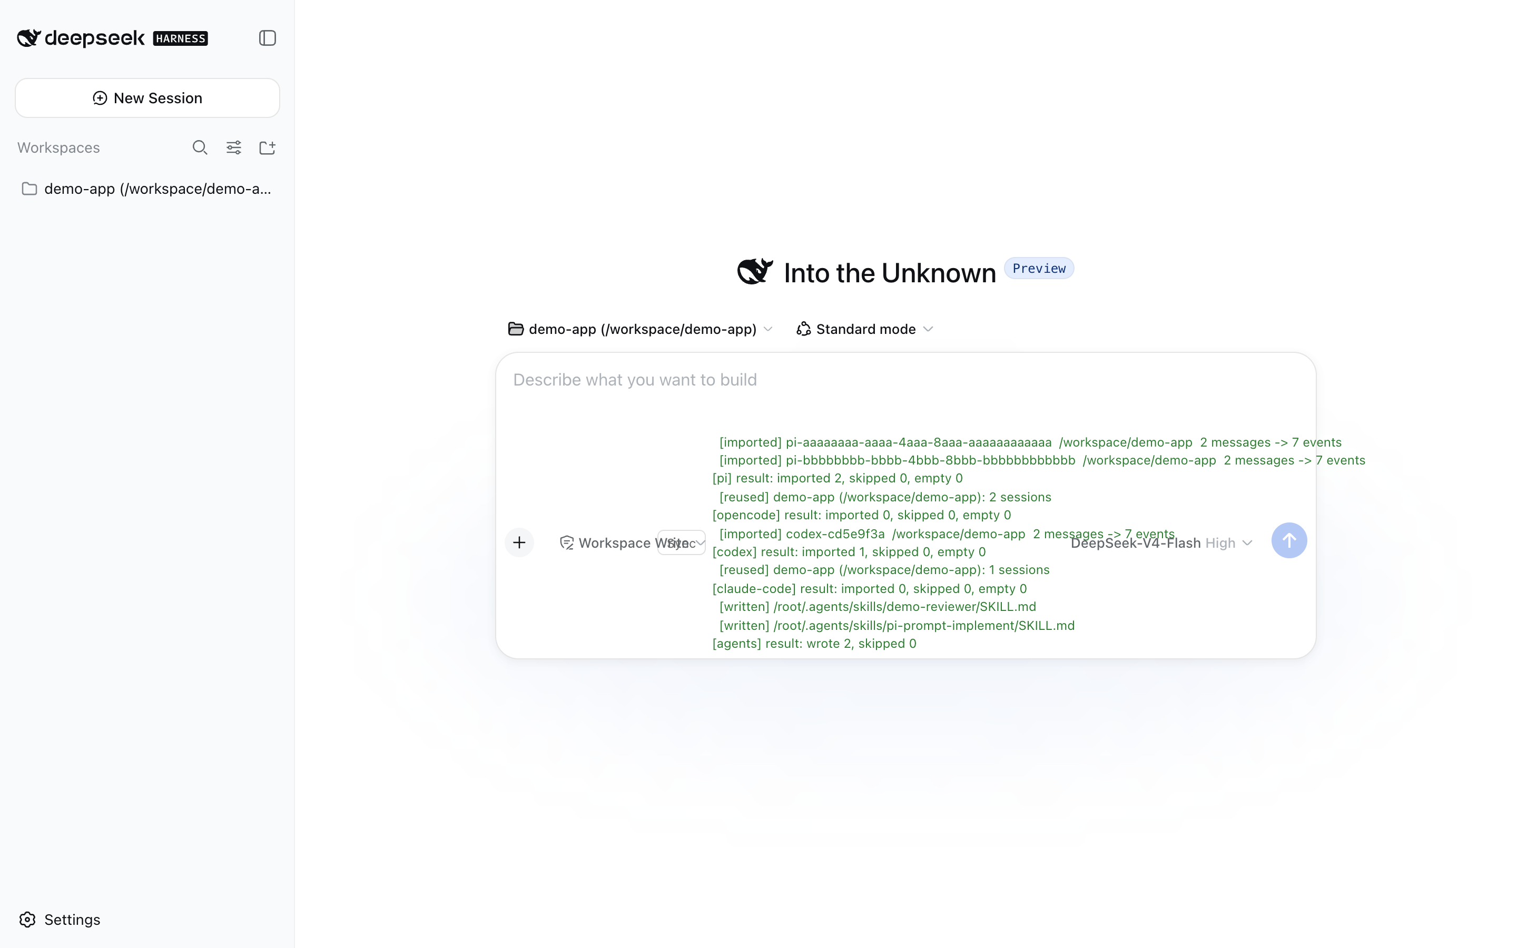Viewport: 1517px width, 948px height.
Task: Click the '[claude-code] result' log line
Action: 870,589
